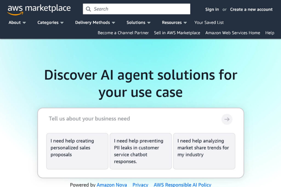Click the business need input field

pyautogui.click(x=123, y=119)
